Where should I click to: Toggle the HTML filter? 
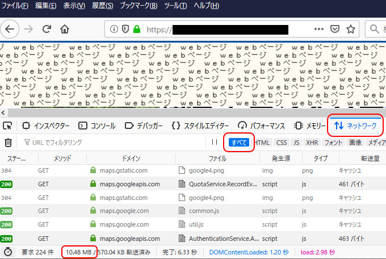pos(262,143)
